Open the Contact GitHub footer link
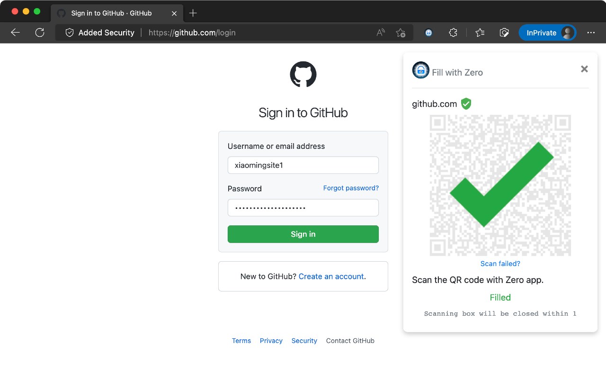Viewport: 606px width, 378px height. point(350,341)
